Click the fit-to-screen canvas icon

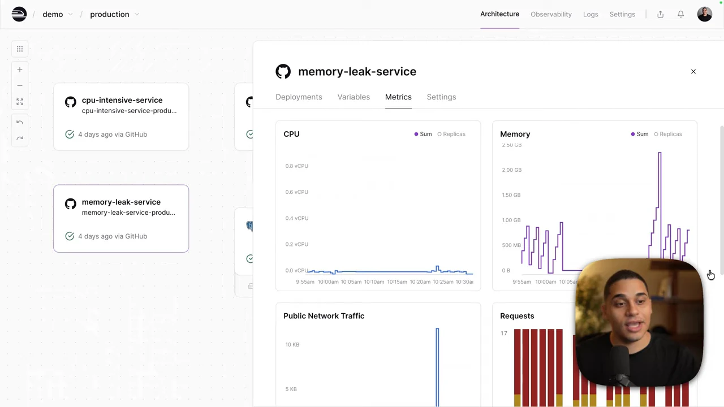click(x=20, y=102)
